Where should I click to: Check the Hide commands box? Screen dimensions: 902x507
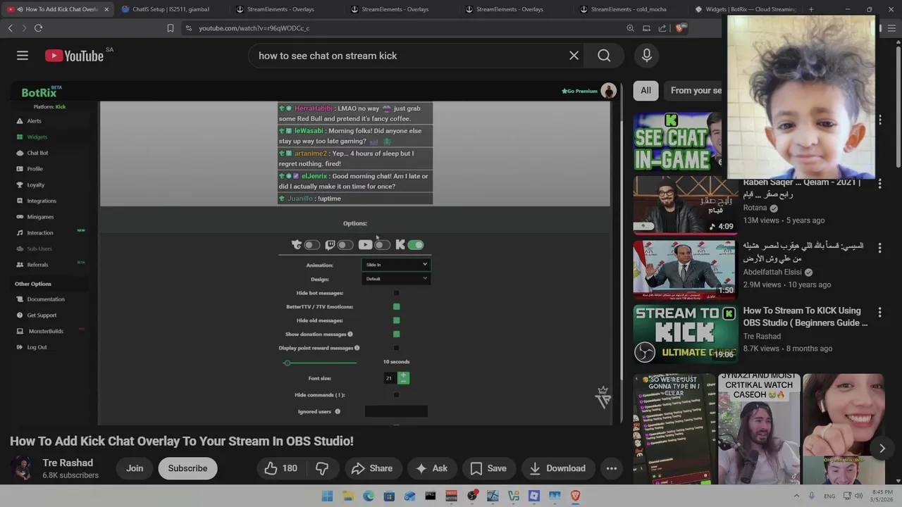pyautogui.click(x=396, y=395)
